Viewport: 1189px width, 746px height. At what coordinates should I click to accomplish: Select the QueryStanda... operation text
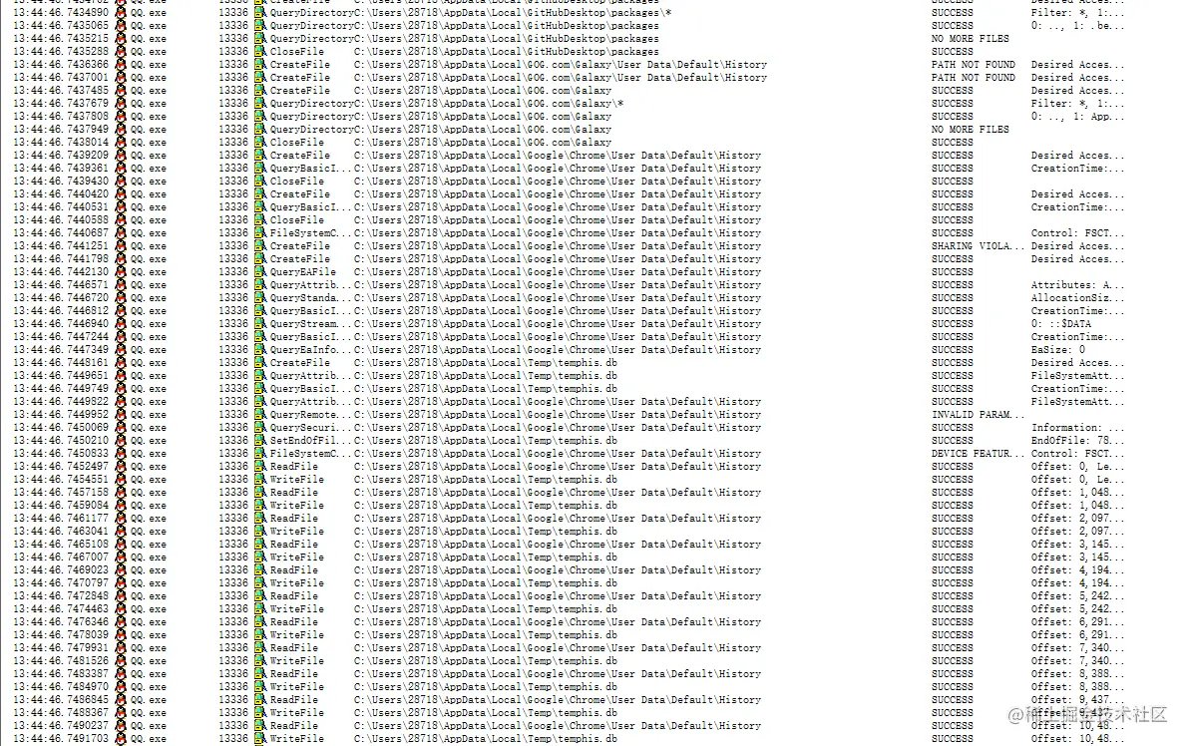[x=308, y=298]
